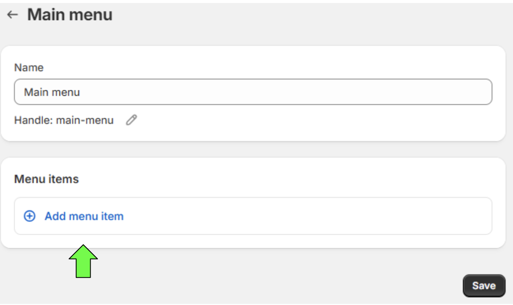Select the Name field label

pyautogui.click(x=29, y=67)
